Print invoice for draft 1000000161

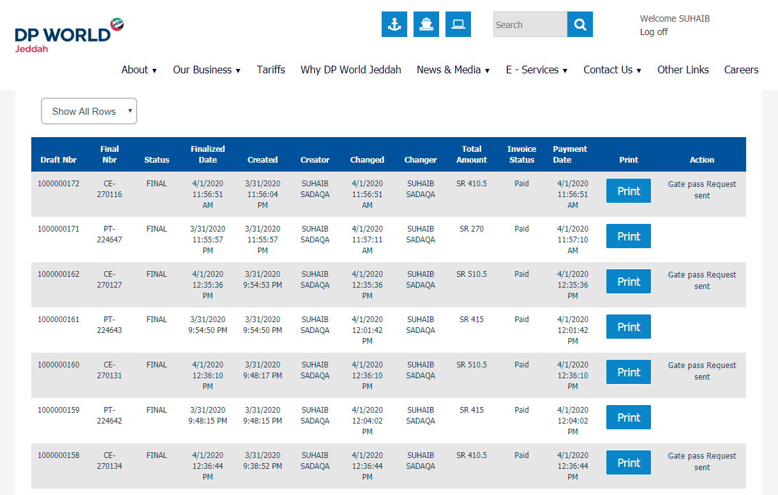click(628, 327)
